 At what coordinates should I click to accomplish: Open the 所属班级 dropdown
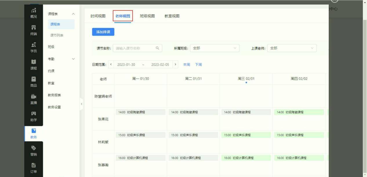[x=215, y=48]
